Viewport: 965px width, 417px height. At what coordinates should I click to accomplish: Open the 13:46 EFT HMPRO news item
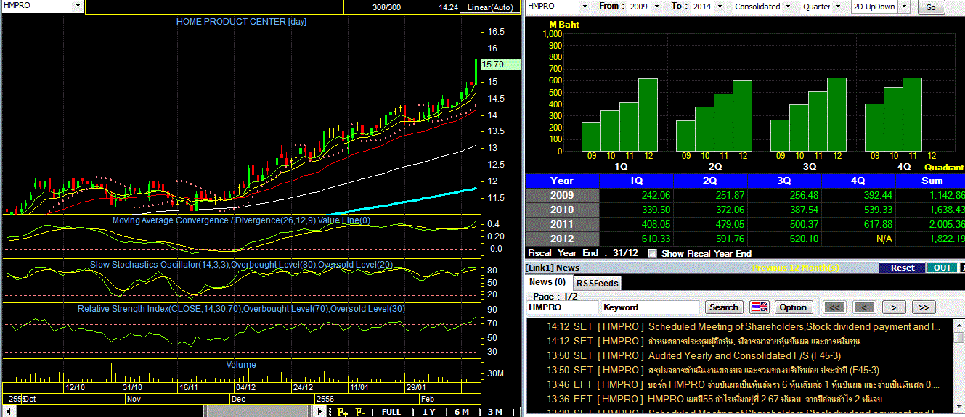click(x=743, y=385)
